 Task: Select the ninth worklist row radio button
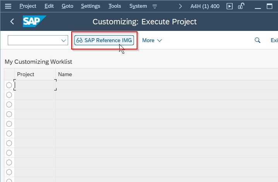pyautogui.click(x=9, y=162)
